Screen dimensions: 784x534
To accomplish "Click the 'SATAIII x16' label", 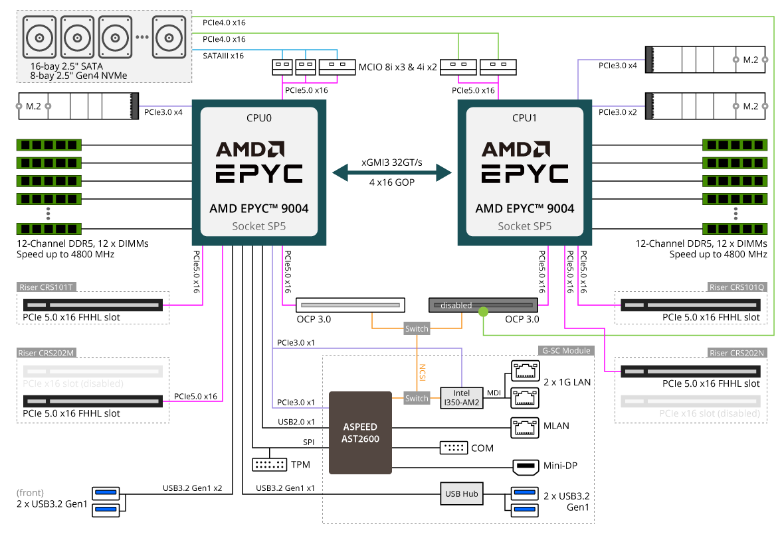I will (223, 56).
